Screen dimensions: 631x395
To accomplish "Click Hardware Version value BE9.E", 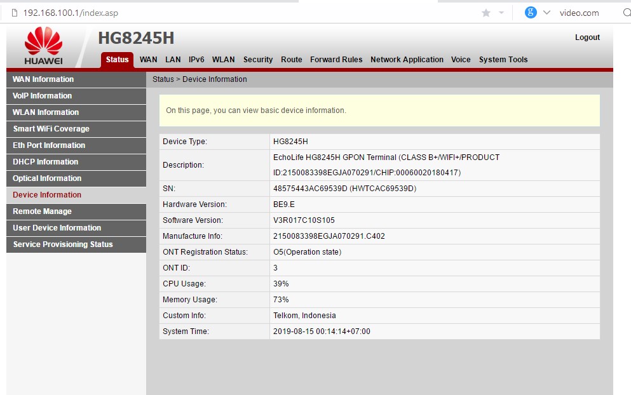I will click(283, 204).
